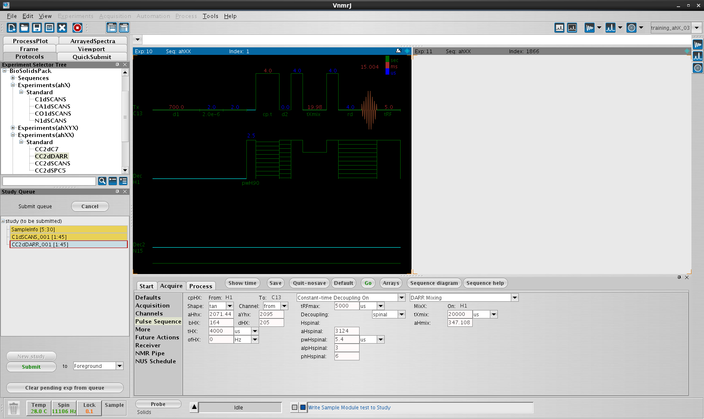The height and width of the screenshot is (419, 704).
Task: Open the Tools menu
Action: click(x=210, y=16)
